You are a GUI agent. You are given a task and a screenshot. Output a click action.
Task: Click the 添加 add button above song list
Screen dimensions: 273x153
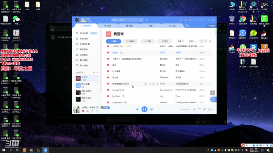click(165, 41)
